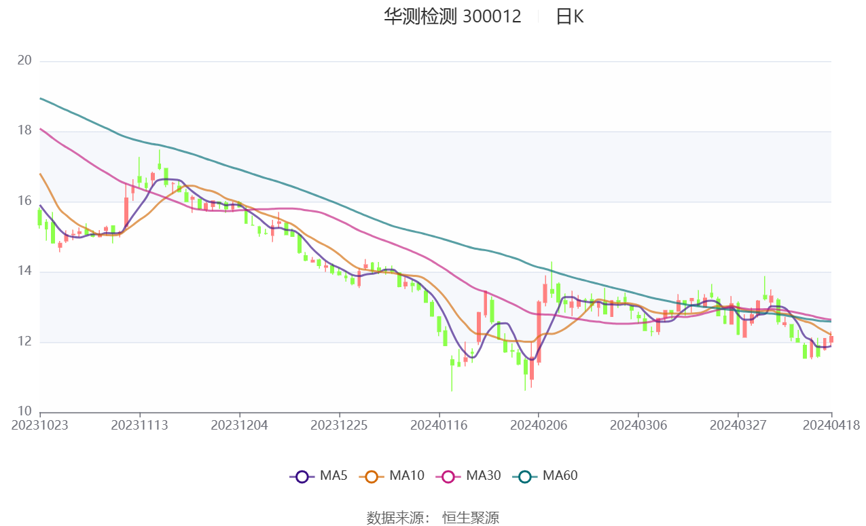Screen dimensions: 866x526
Task: Click x-axis date label 20231113
Action: 139,425
